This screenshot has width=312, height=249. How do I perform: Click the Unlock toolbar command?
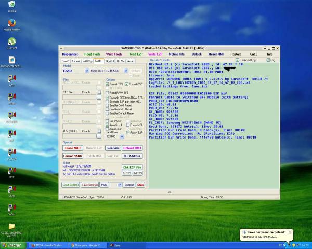[197, 54]
